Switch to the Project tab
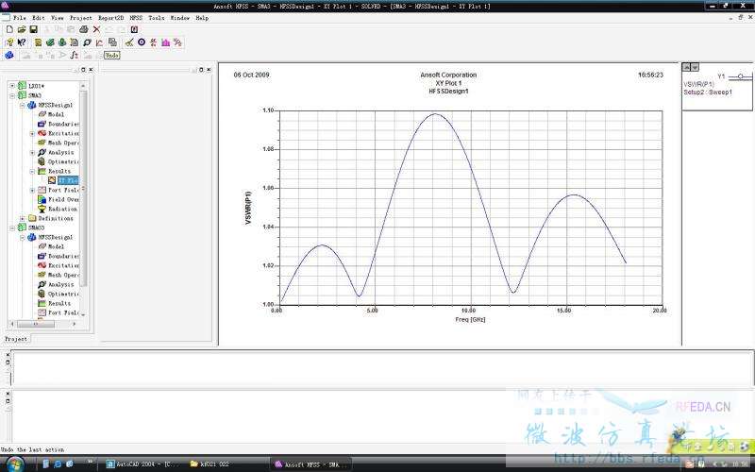 coord(16,338)
